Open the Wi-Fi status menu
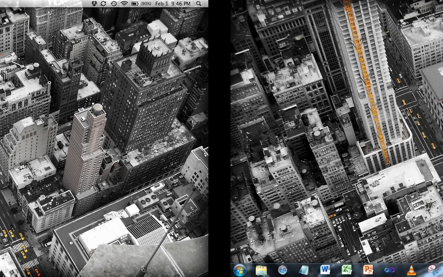Screen dimensions: 443x277 point(124,3)
